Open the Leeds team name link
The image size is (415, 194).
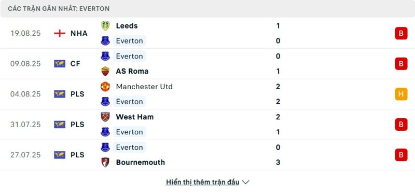pyautogui.click(x=127, y=25)
